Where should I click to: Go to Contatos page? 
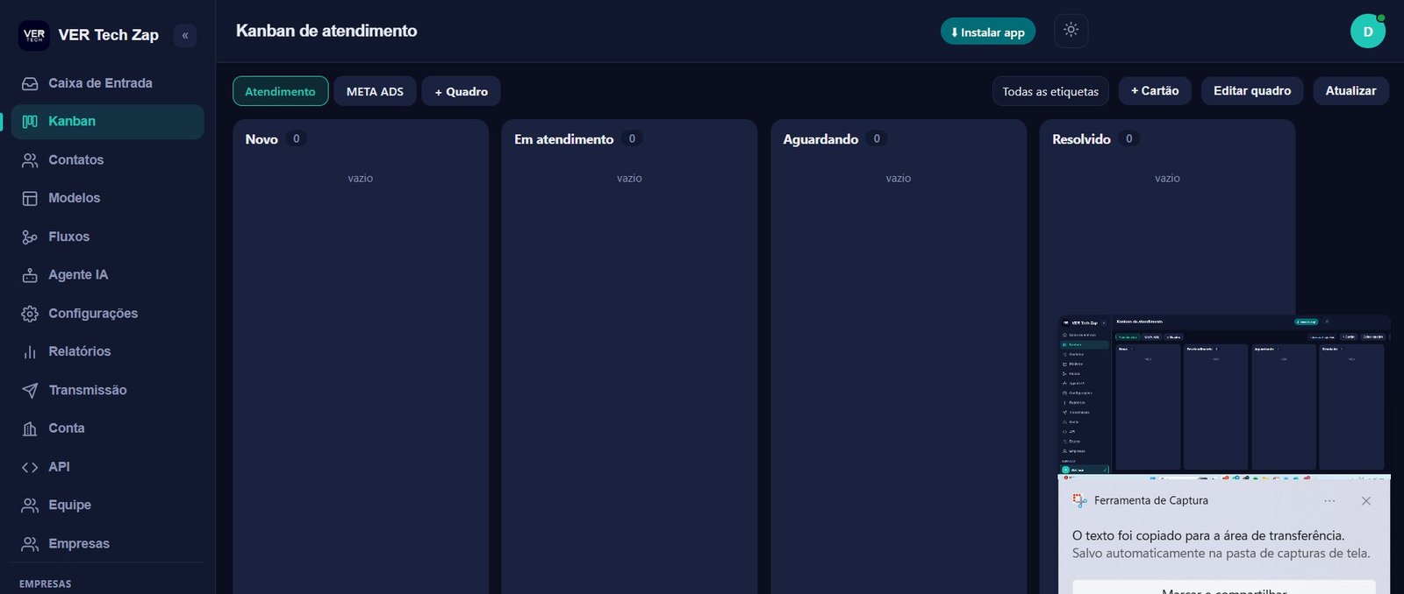click(x=107, y=160)
